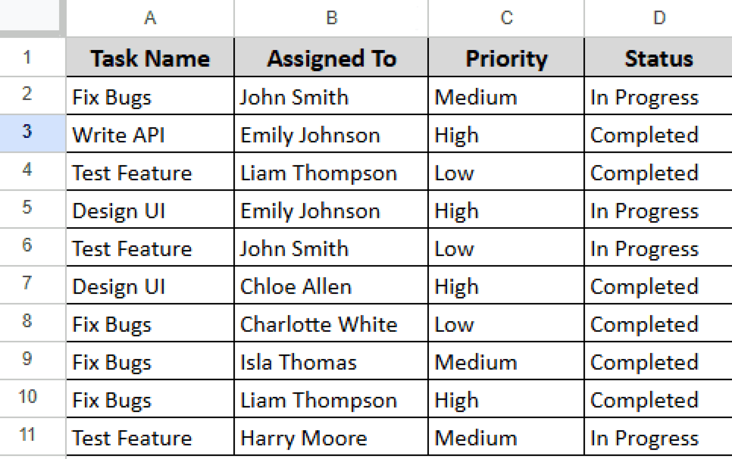Select the Harry Moore cell
This screenshot has height=459, width=732.
pos(331,438)
